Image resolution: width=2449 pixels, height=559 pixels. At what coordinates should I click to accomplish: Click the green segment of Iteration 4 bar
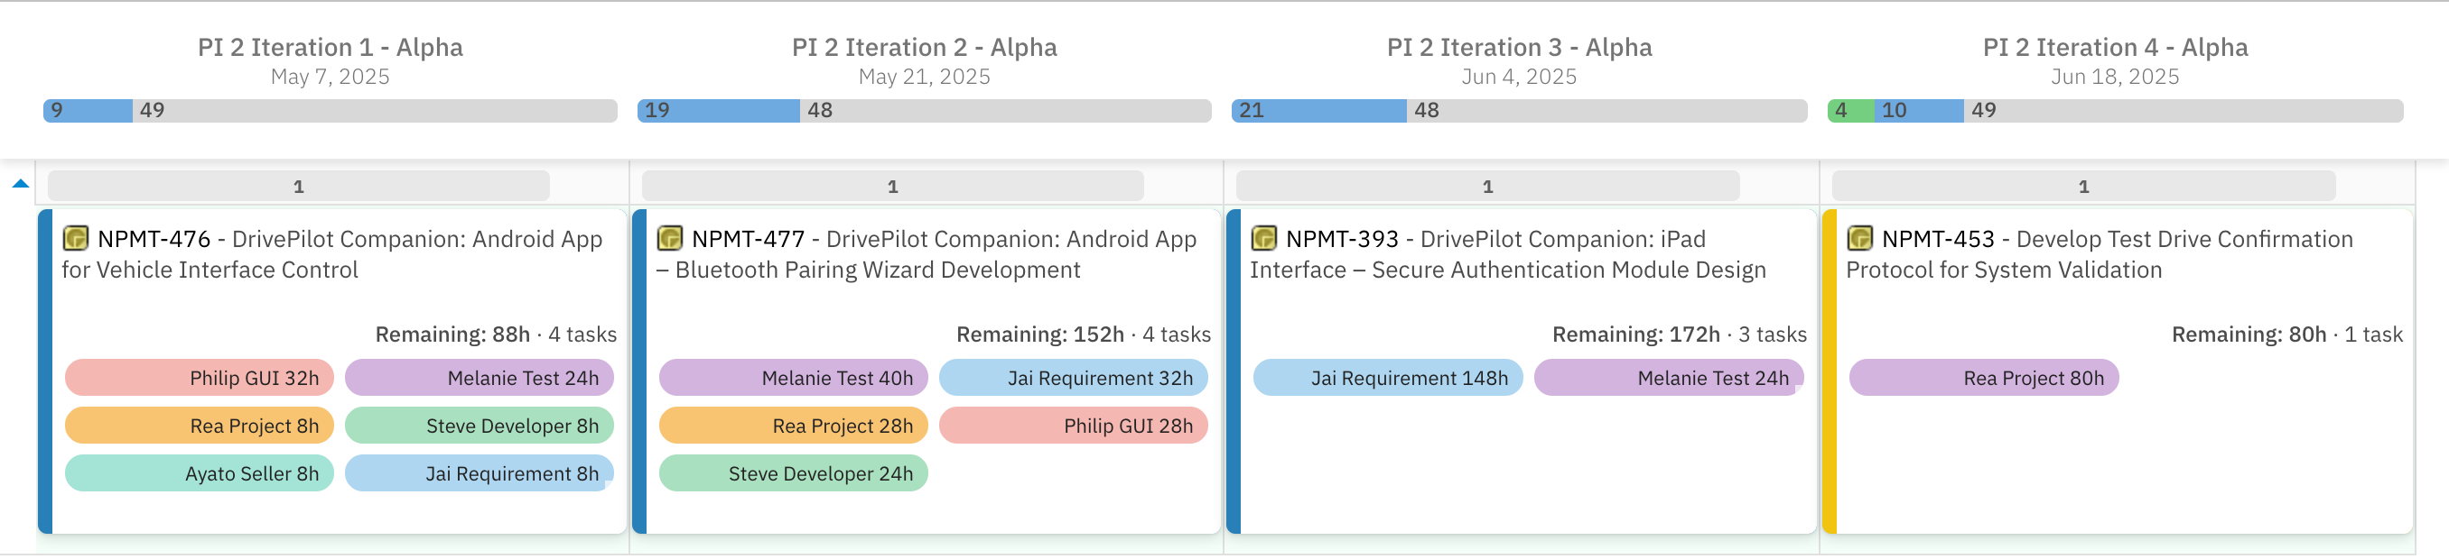(1850, 111)
